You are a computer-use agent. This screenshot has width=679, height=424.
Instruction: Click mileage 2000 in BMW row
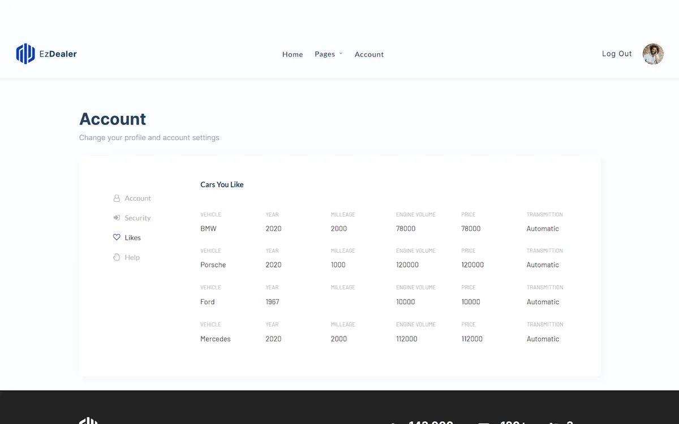(x=339, y=229)
